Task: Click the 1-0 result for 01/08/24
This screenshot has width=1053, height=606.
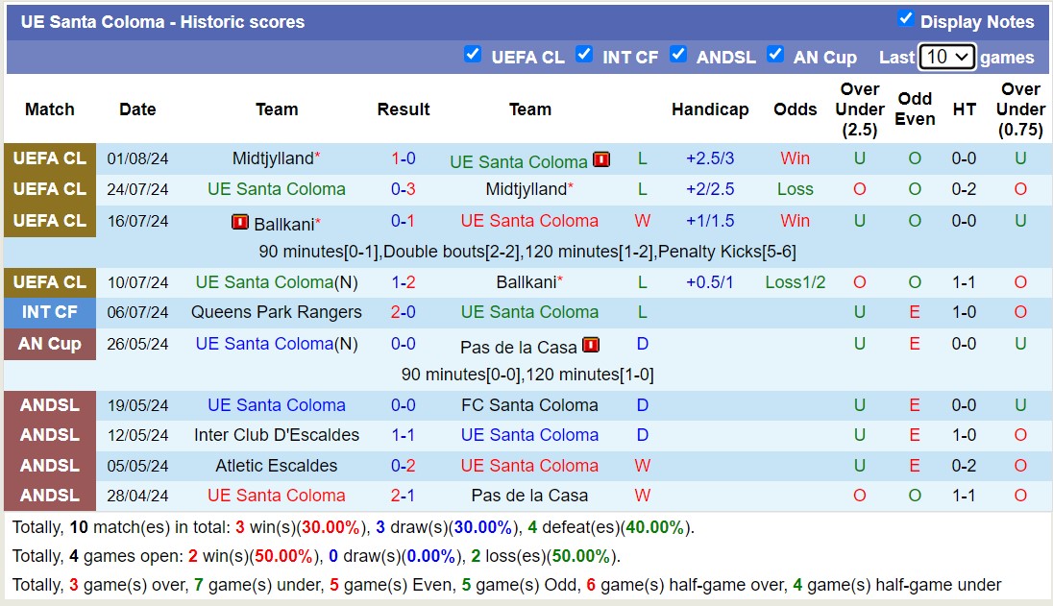Action: [403, 159]
